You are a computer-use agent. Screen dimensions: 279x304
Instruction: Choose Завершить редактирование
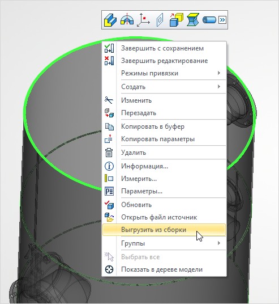[164, 61]
